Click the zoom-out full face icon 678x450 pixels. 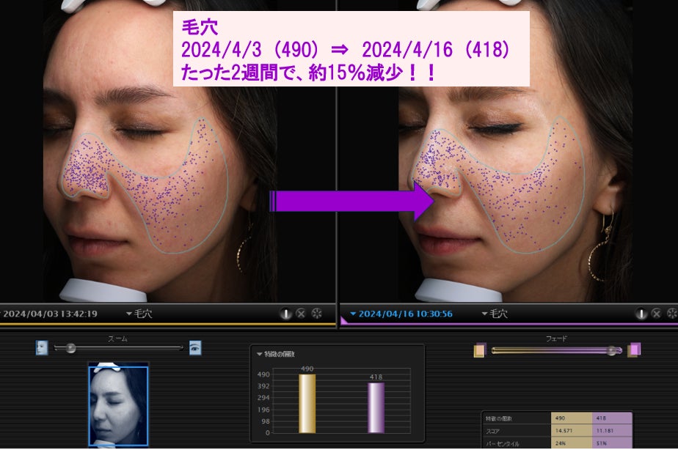tap(42, 347)
